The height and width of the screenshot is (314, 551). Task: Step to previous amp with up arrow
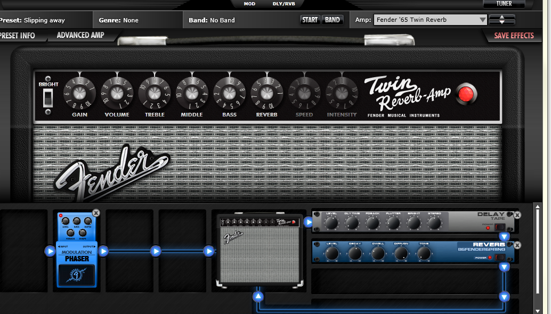(502, 17)
